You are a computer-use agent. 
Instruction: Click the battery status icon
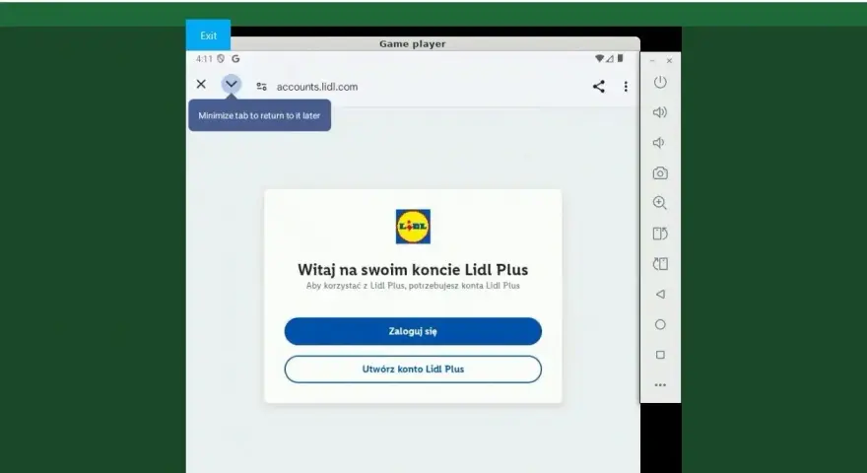coord(621,58)
